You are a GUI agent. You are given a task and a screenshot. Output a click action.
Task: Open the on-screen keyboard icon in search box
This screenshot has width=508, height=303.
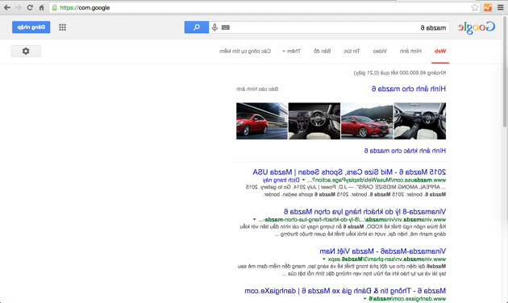click(x=226, y=27)
